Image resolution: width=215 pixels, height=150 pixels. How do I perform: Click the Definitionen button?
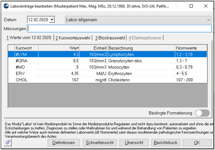click(x=64, y=143)
